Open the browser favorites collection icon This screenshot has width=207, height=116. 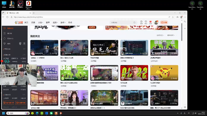pyautogui.click(x=177, y=17)
